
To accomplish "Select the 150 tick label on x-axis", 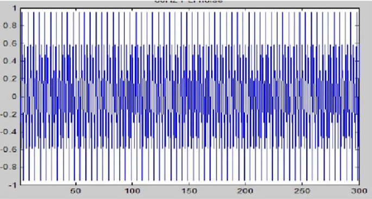I will click(x=189, y=191).
